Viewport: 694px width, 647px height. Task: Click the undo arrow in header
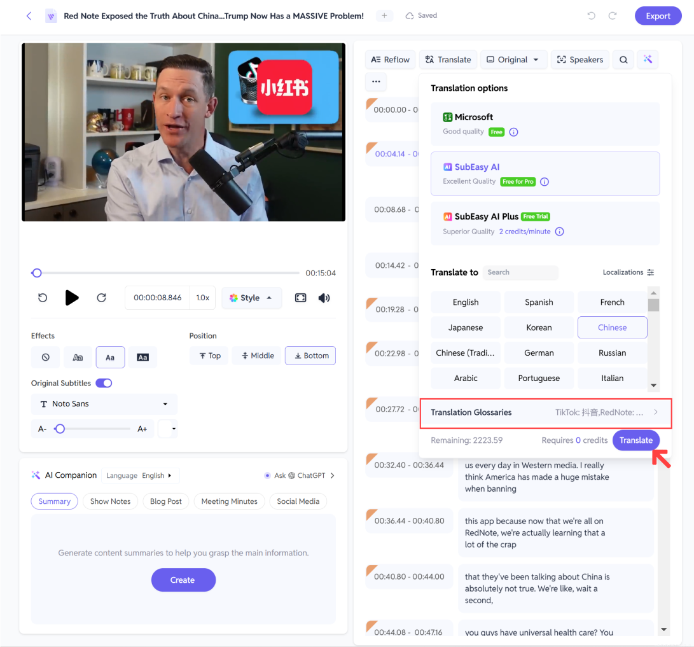coord(592,16)
